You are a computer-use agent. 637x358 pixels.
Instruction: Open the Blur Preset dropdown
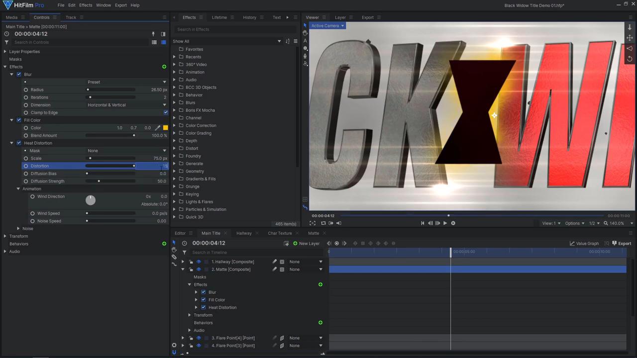click(127, 82)
